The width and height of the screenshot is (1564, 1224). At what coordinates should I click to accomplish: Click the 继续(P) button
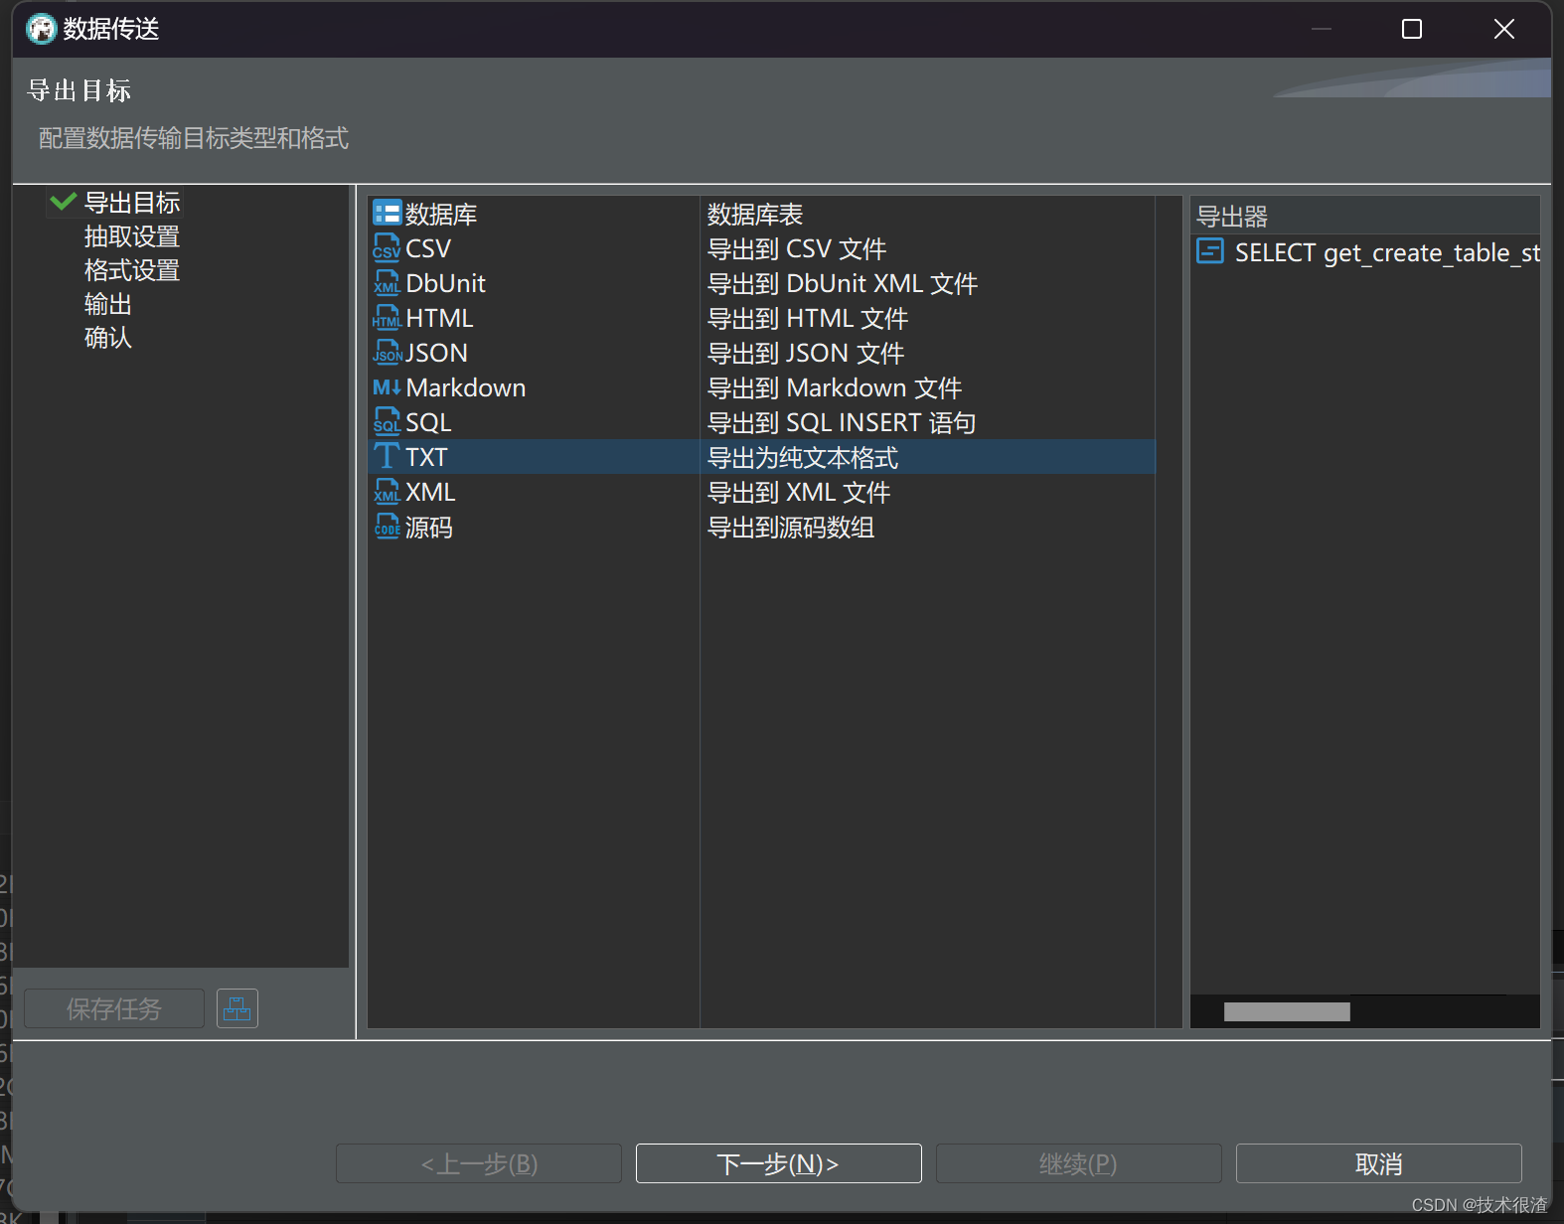[1079, 1163]
